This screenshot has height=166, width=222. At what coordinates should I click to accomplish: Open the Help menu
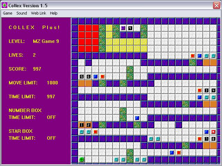(x=54, y=13)
